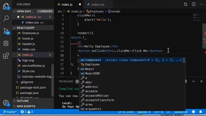The image size is (206, 116).
Task: Open notifications bell in status bar
Action: (x=201, y=112)
